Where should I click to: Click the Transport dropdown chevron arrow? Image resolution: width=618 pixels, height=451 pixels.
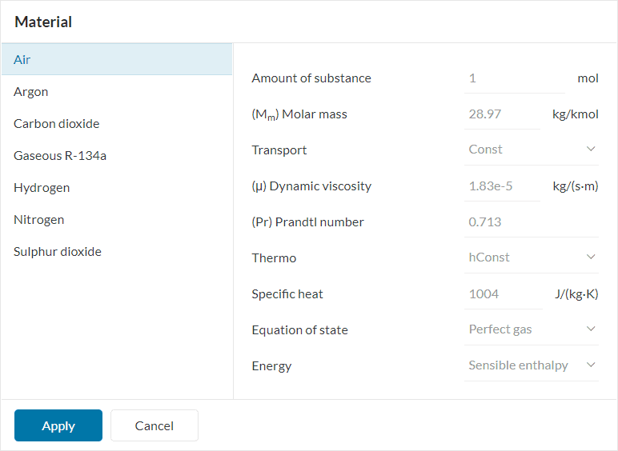[x=591, y=150]
